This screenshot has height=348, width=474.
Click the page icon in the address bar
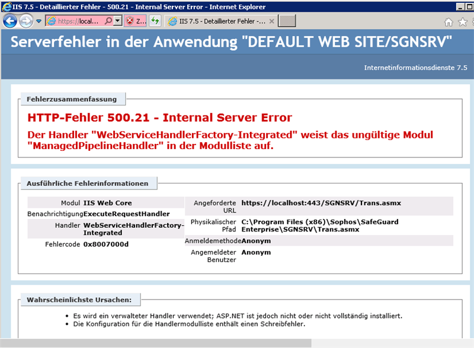coord(52,21)
